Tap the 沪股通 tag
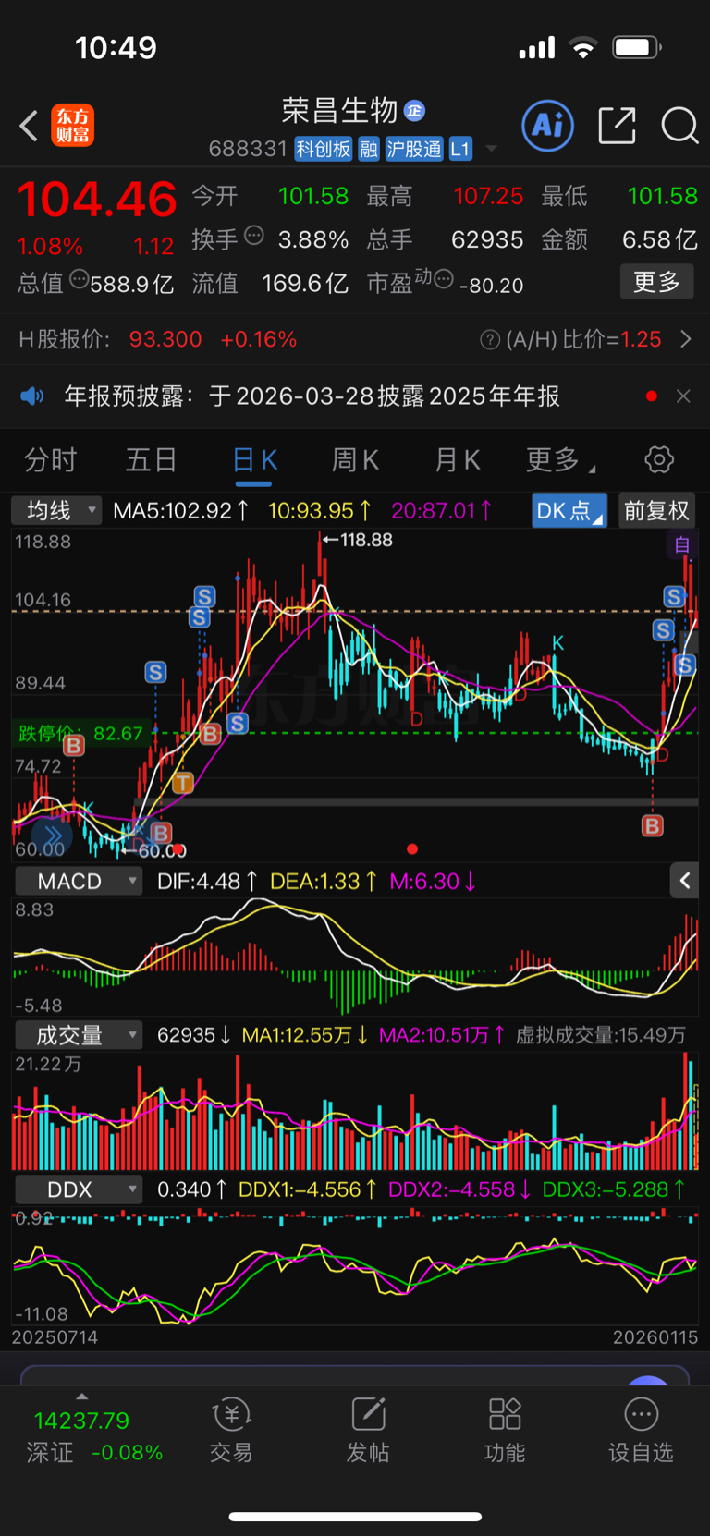This screenshot has width=710, height=1537. [x=414, y=149]
